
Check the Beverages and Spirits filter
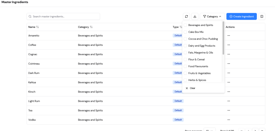[x=185, y=25]
